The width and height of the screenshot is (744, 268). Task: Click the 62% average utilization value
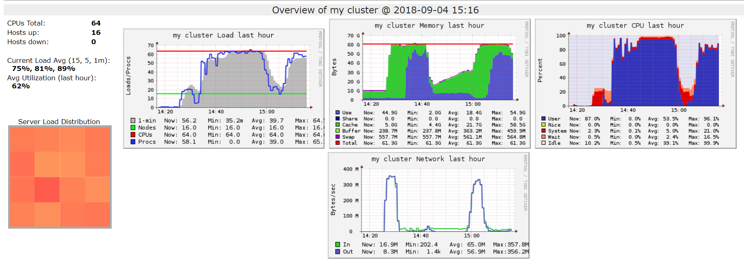point(21,86)
